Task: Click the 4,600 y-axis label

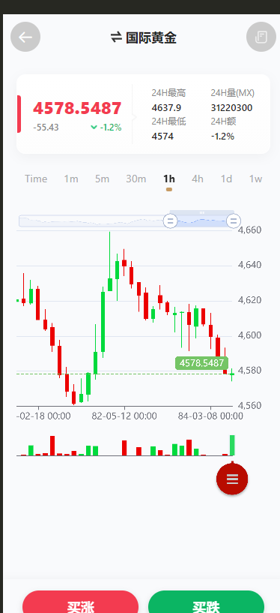Action: (249, 335)
